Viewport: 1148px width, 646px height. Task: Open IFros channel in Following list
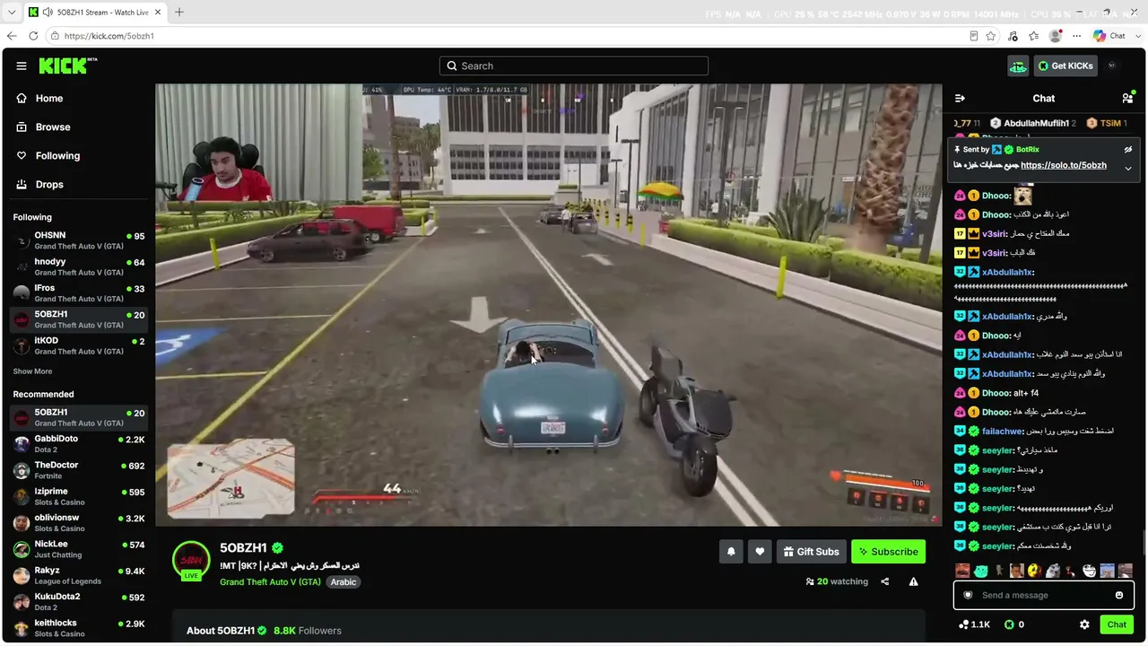pos(78,293)
